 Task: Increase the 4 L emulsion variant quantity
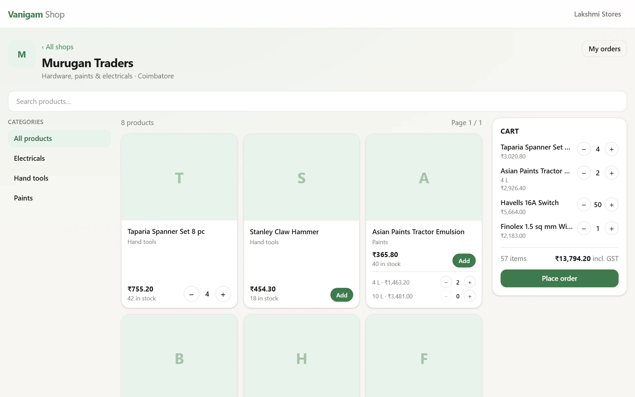470,282
